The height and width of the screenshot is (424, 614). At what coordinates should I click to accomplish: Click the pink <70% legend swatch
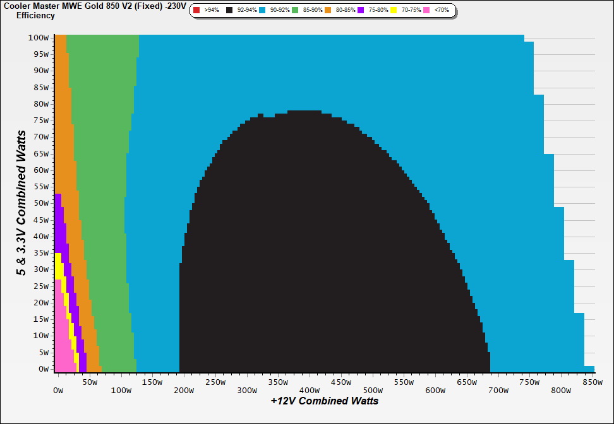pyautogui.click(x=426, y=10)
